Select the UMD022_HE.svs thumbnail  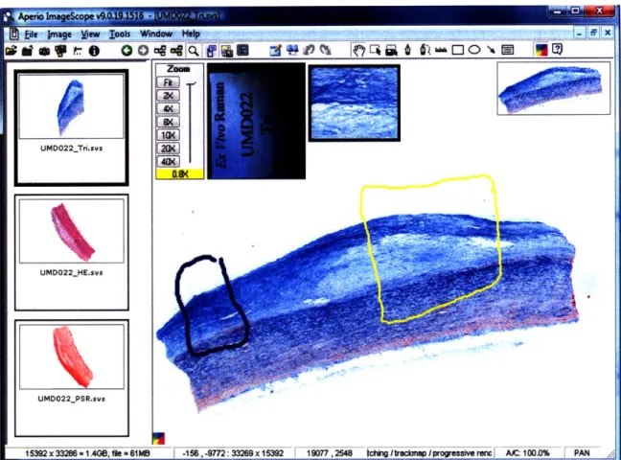point(72,252)
